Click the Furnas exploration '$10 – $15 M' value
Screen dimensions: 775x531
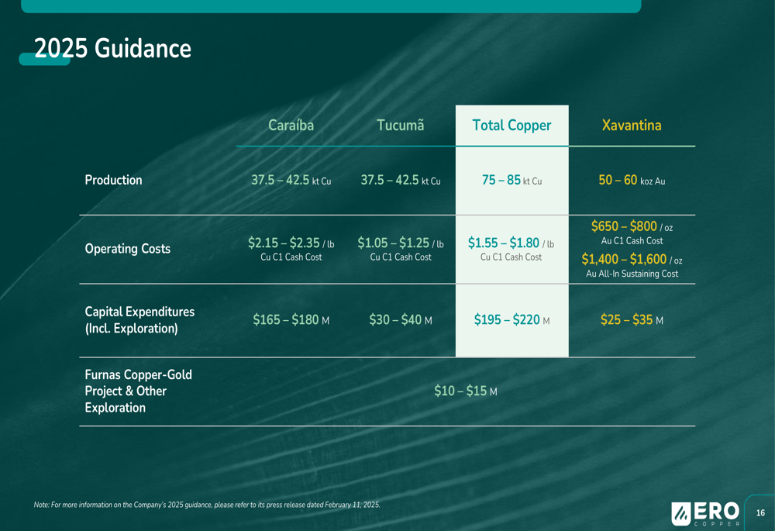(x=466, y=391)
